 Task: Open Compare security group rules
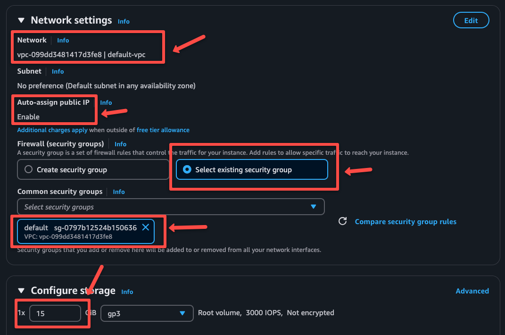[406, 221]
